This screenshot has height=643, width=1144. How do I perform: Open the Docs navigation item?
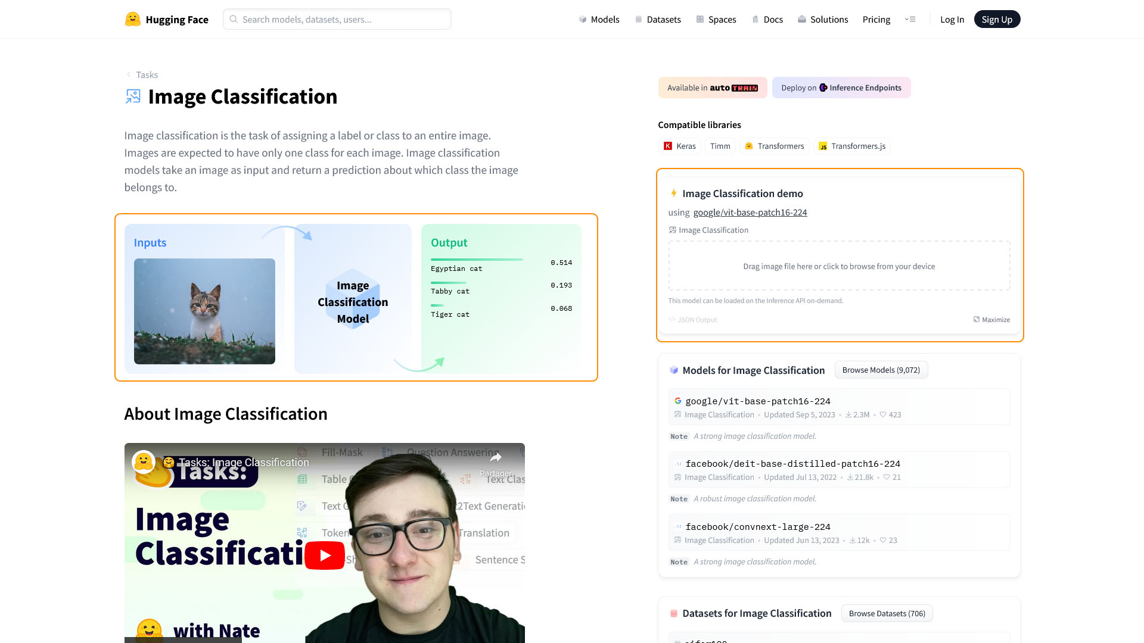(x=767, y=20)
